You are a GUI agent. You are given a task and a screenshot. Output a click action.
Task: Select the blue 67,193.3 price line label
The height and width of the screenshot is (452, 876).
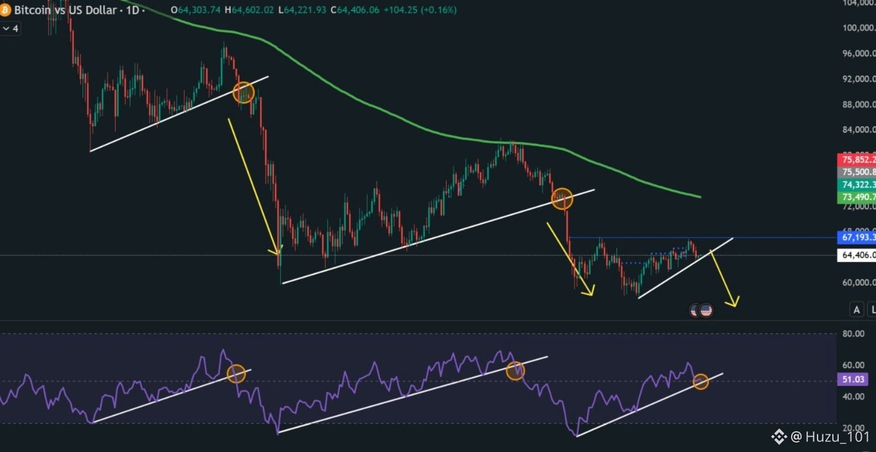click(x=857, y=238)
